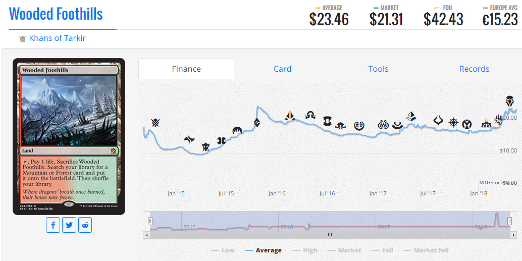Click the Jul '15 axis label
Viewport: 522px width, 261px height.
pos(226,193)
